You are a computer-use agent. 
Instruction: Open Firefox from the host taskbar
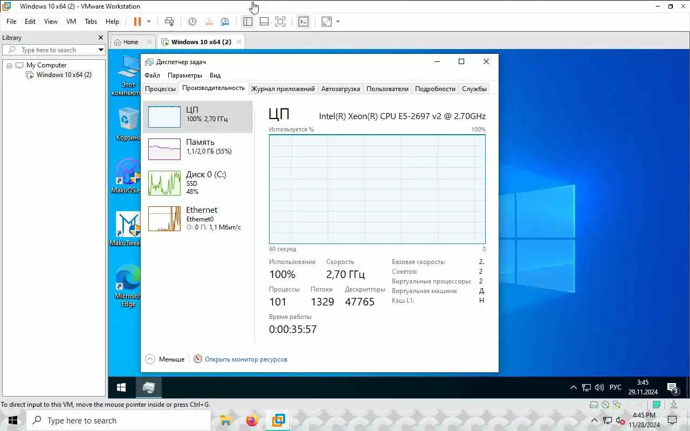pyautogui.click(x=252, y=420)
